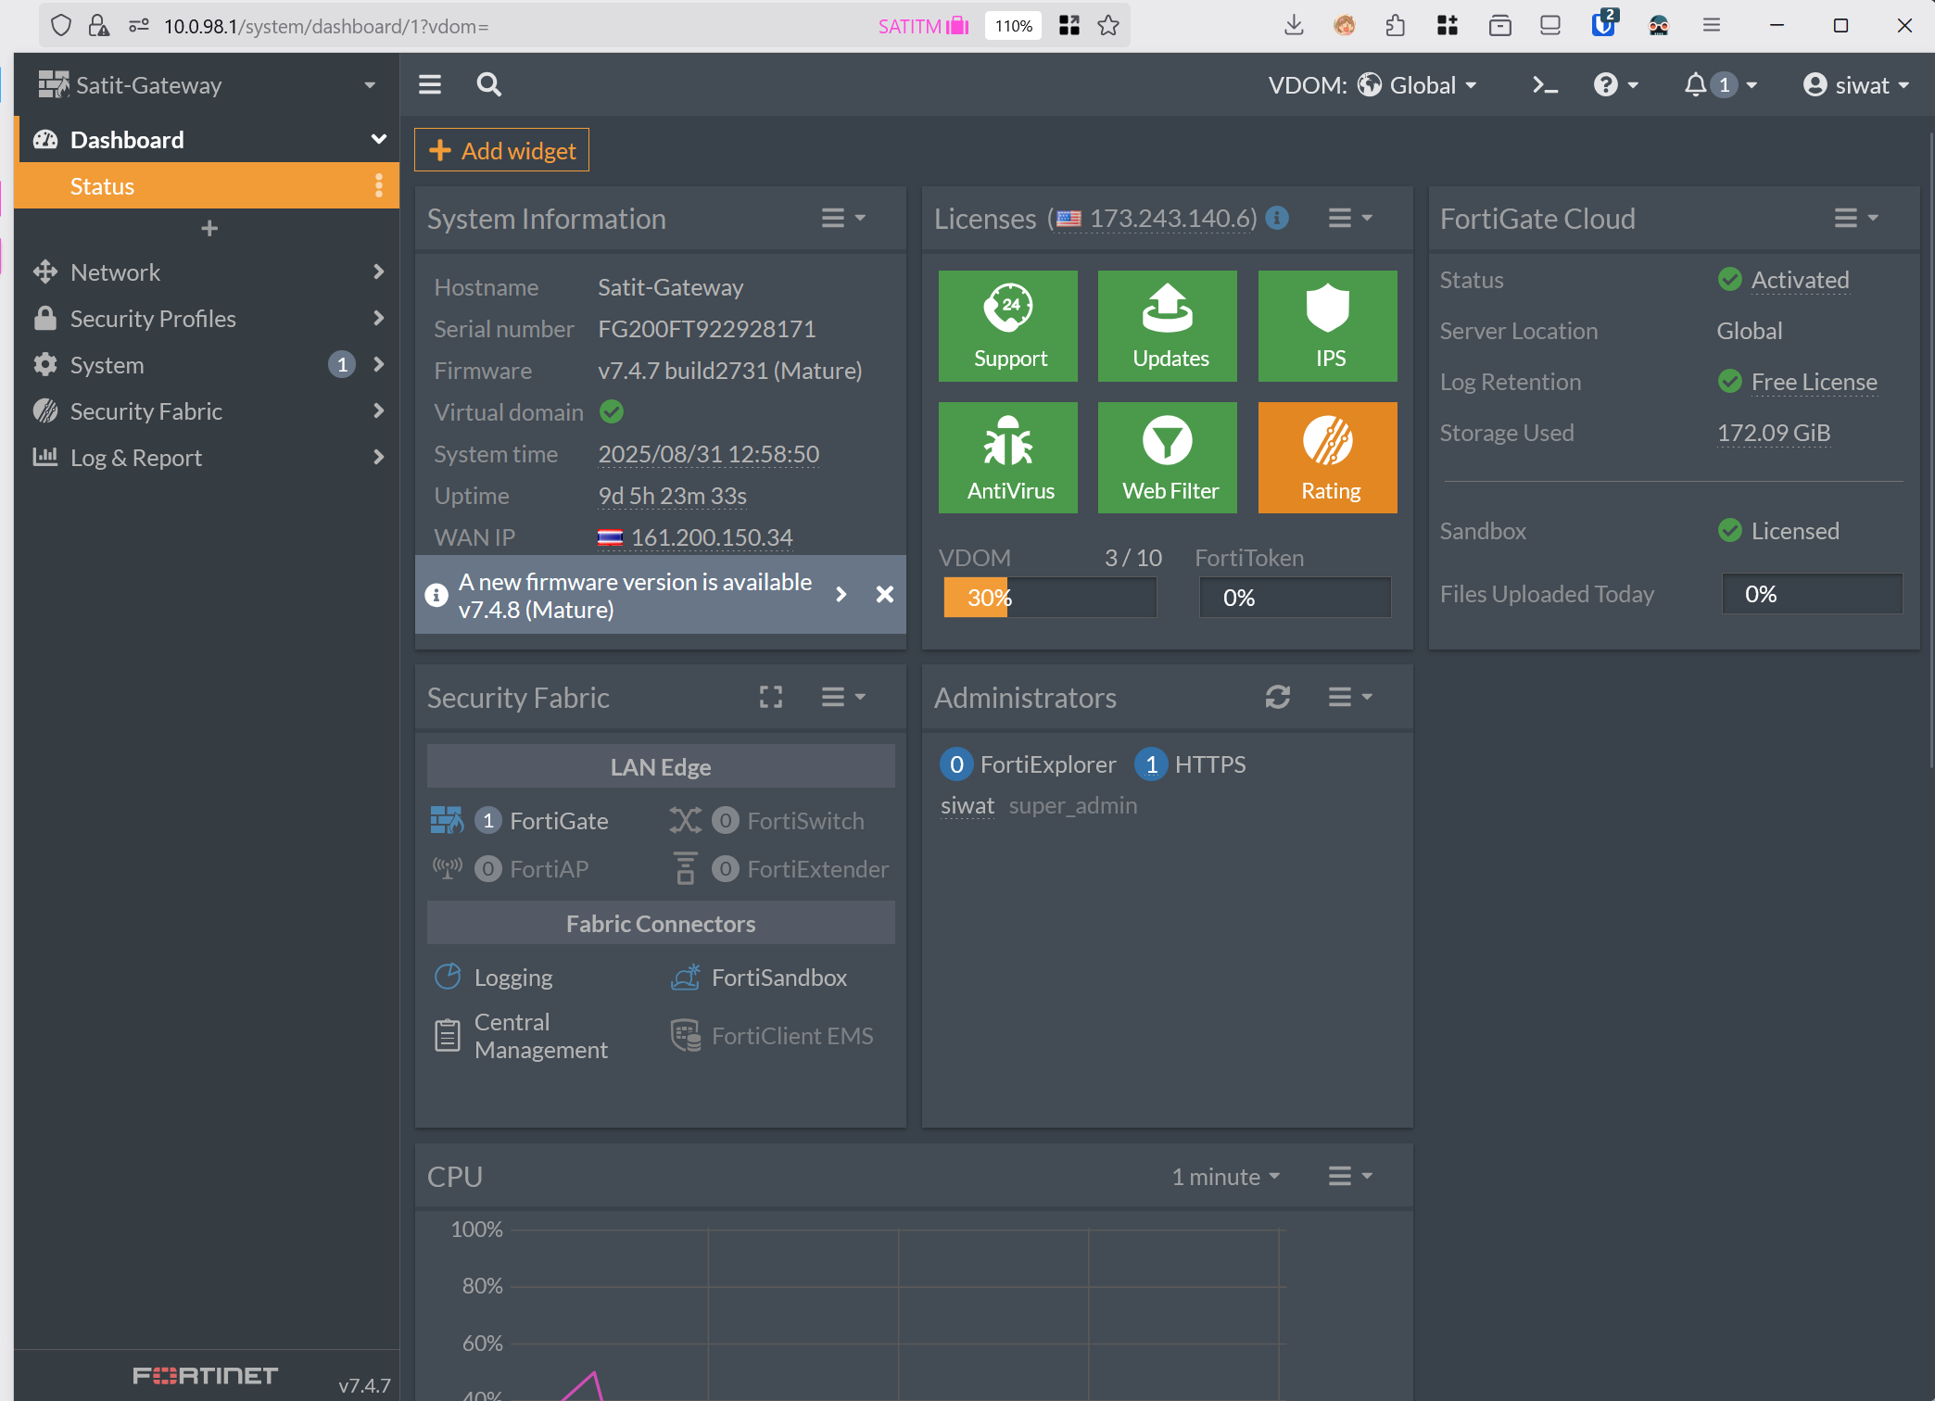Click the FortiExplorer count badge
The height and width of the screenshot is (1401, 1935).
click(956, 764)
